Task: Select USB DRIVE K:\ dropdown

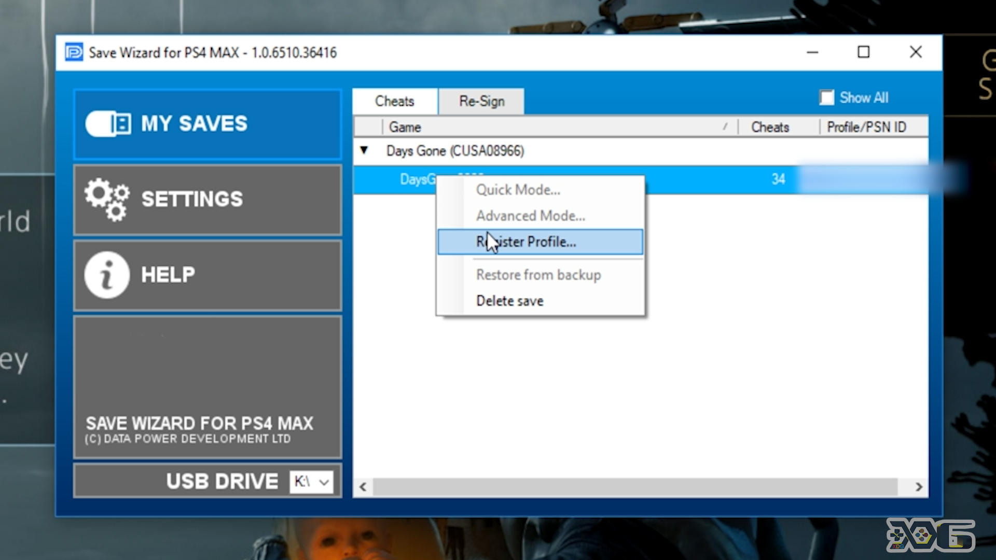Action: 313,481
